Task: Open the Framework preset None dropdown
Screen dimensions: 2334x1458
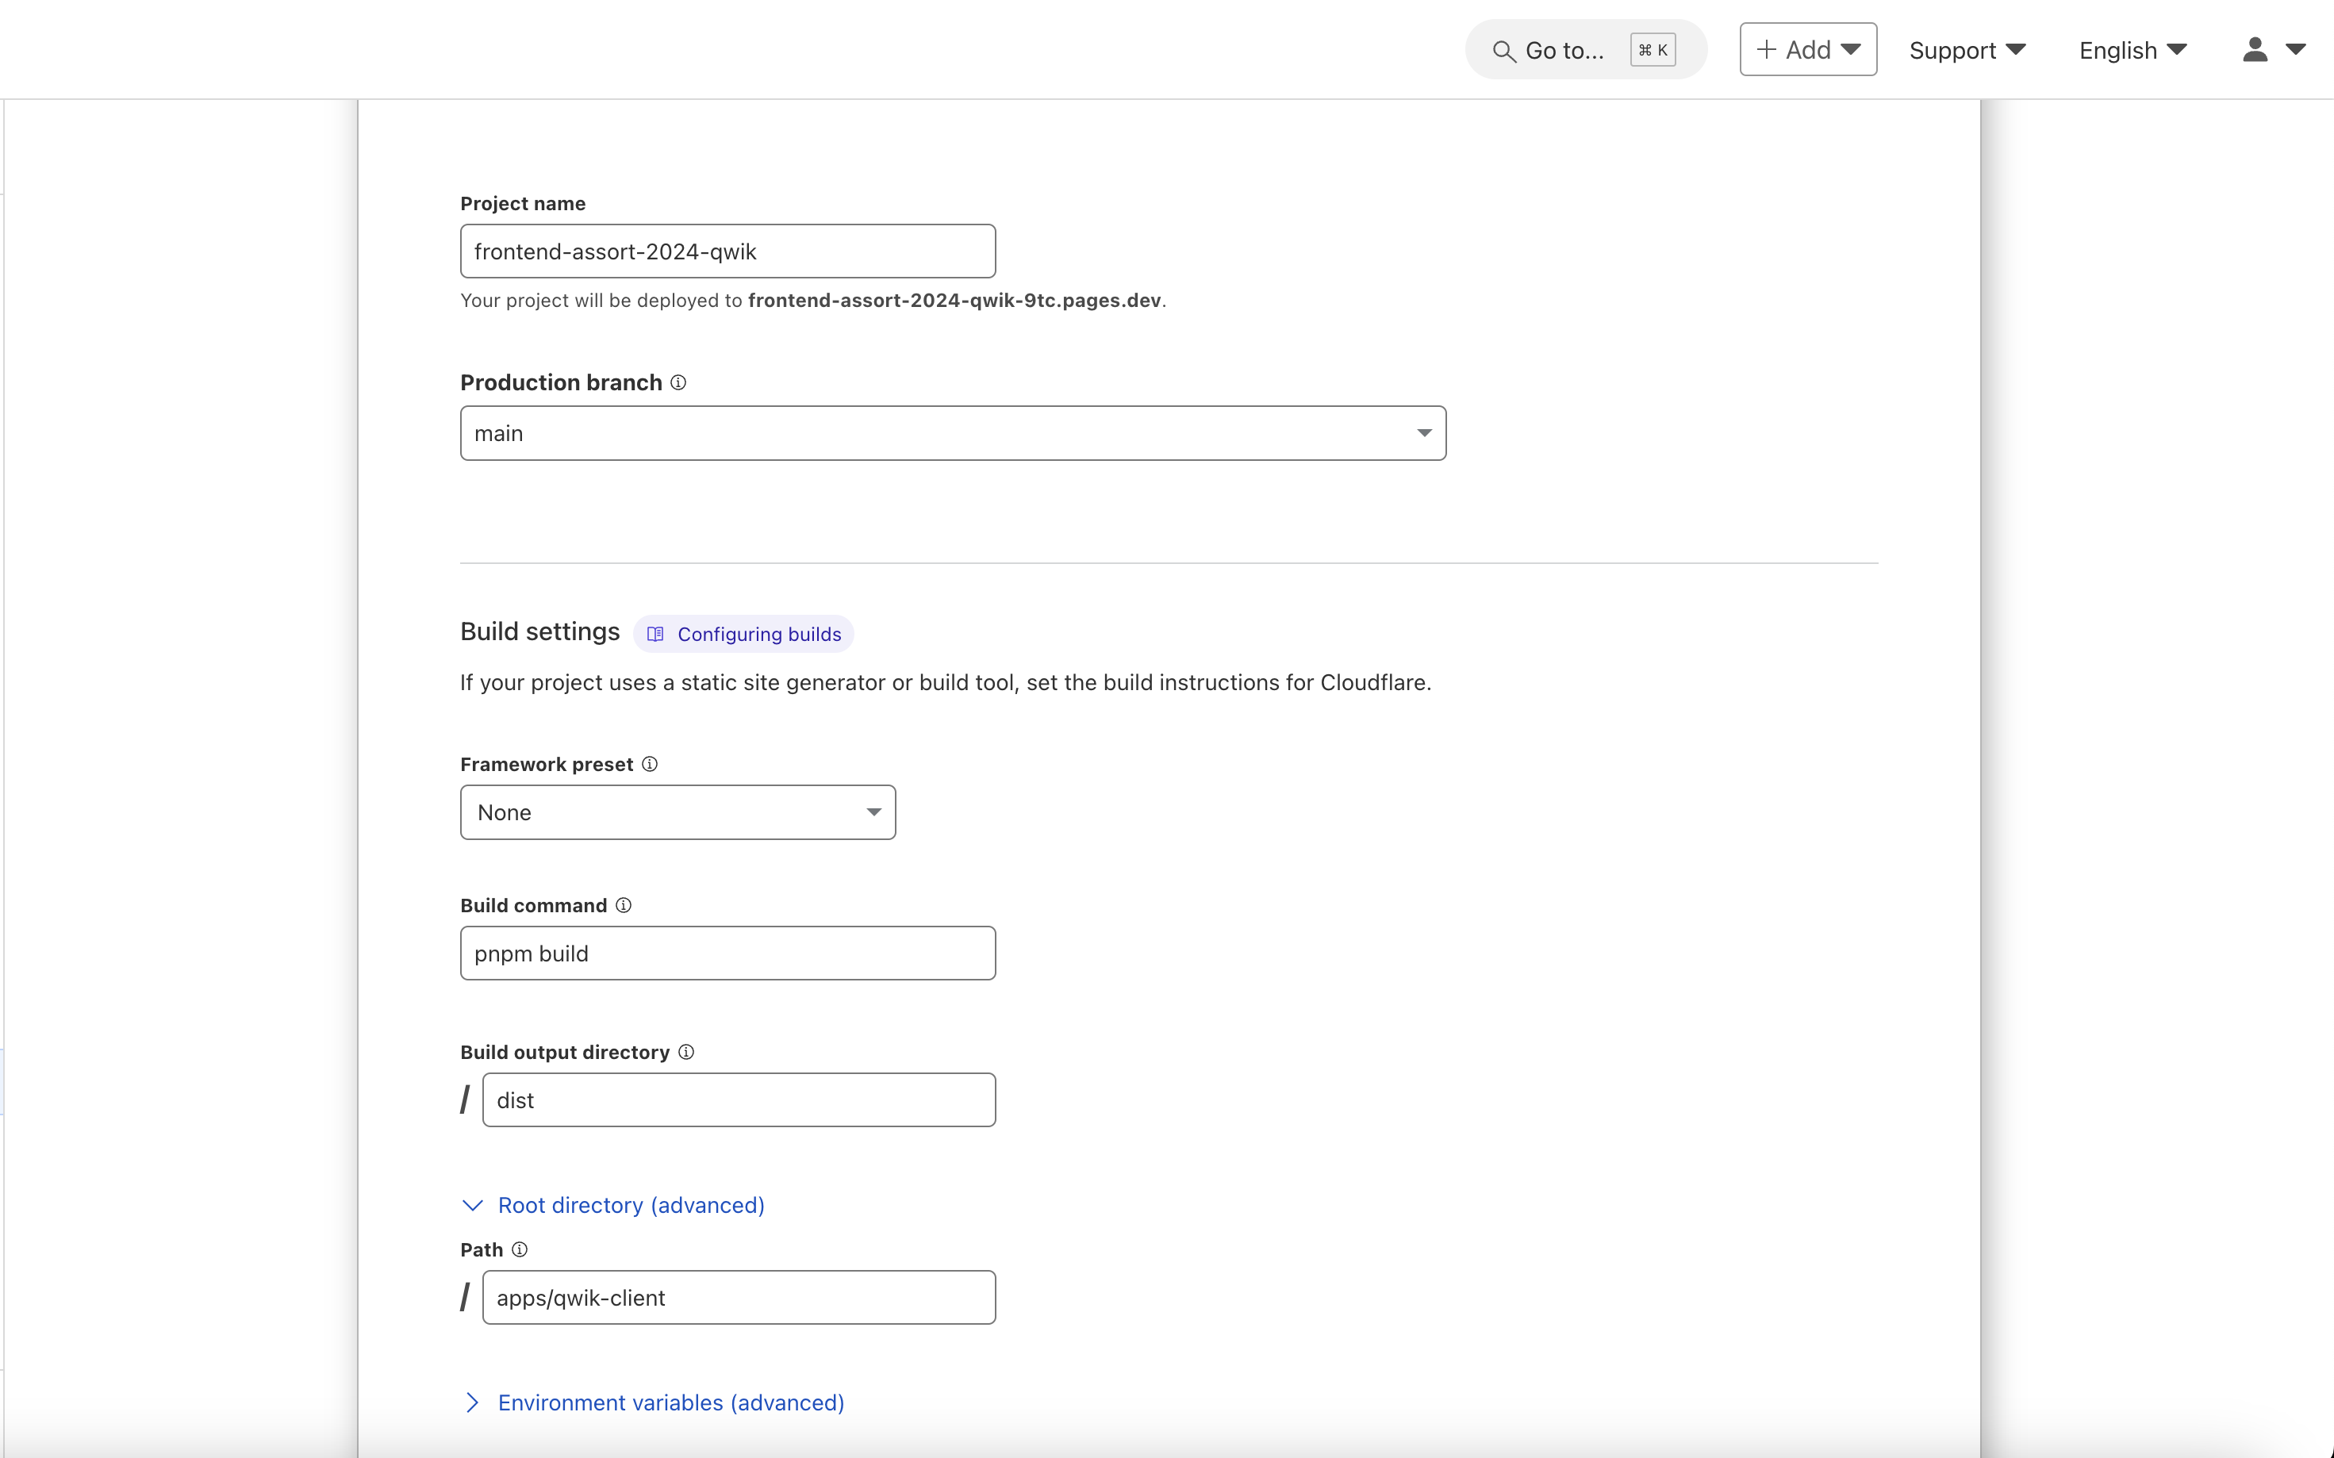Action: click(x=677, y=812)
